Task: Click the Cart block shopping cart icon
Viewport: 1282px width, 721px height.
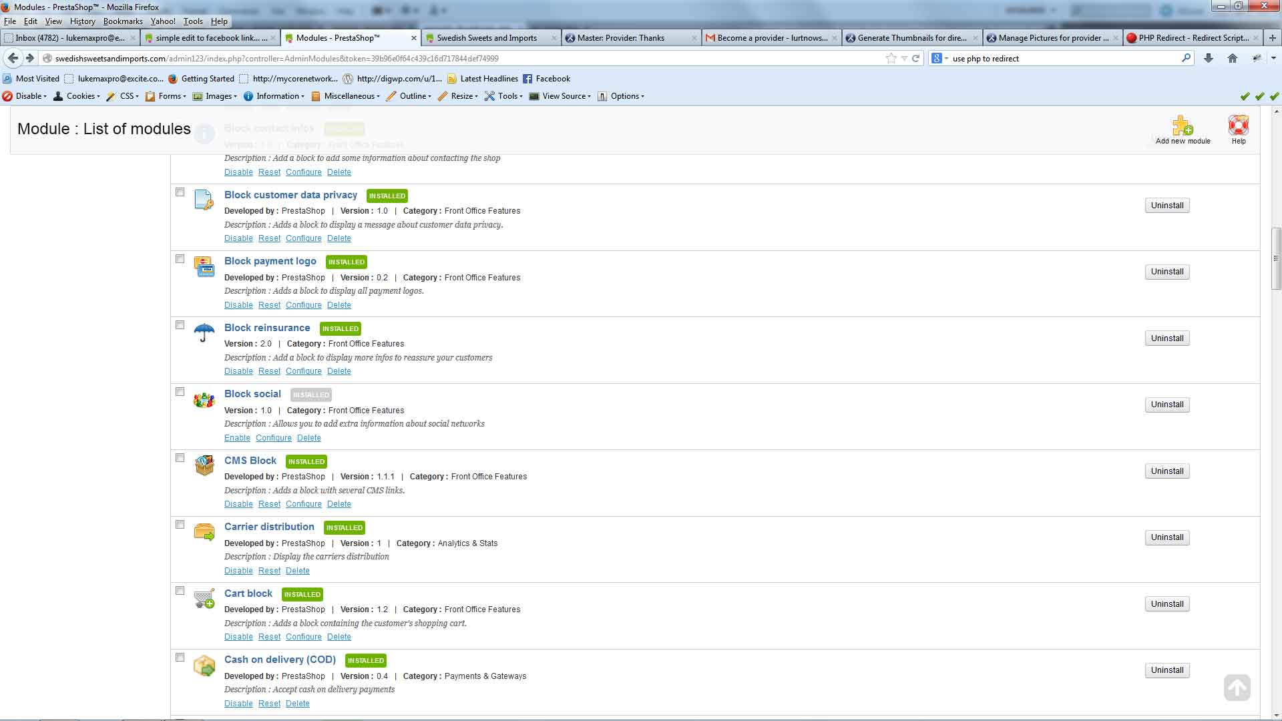Action: tap(204, 599)
